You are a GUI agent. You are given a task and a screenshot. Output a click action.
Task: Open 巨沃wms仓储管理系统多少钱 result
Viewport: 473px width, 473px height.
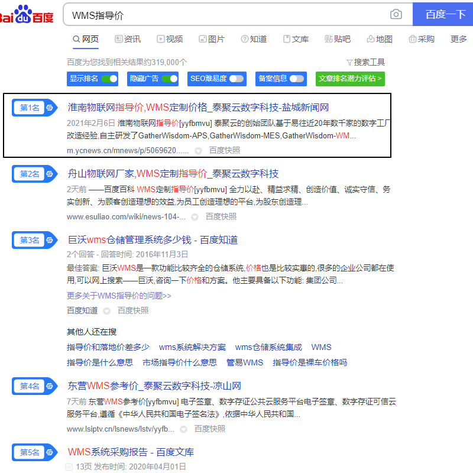click(x=153, y=240)
